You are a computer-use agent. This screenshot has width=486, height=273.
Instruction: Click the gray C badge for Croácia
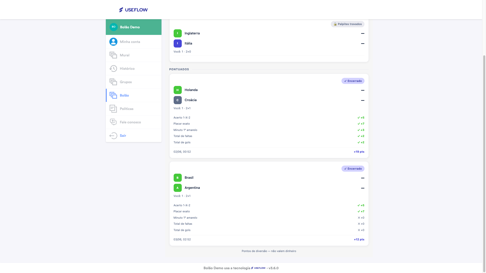coord(177,100)
